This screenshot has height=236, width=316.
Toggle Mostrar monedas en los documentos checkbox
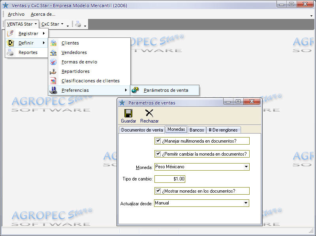(x=158, y=191)
